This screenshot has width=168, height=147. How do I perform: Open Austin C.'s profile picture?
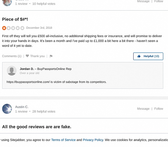pos(7,109)
